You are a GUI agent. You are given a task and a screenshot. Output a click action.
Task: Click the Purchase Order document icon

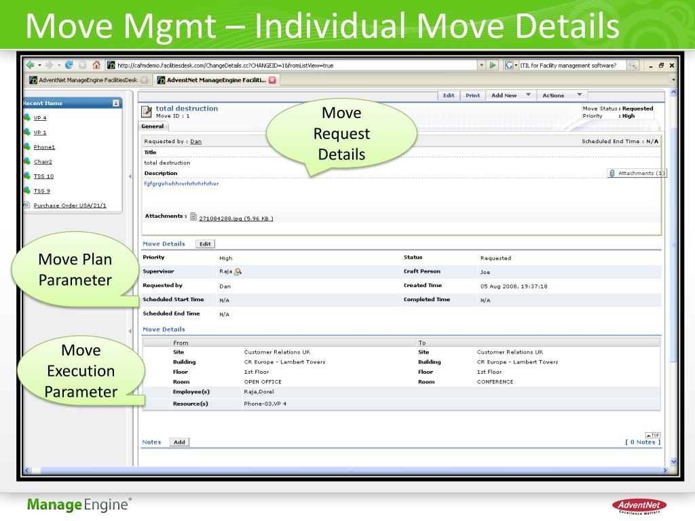pyautogui.click(x=26, y=205)
